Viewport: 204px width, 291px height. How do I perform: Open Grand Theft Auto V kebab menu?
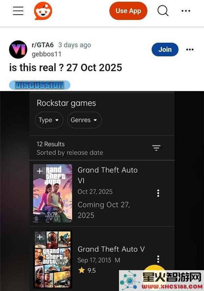pos(158,259)
